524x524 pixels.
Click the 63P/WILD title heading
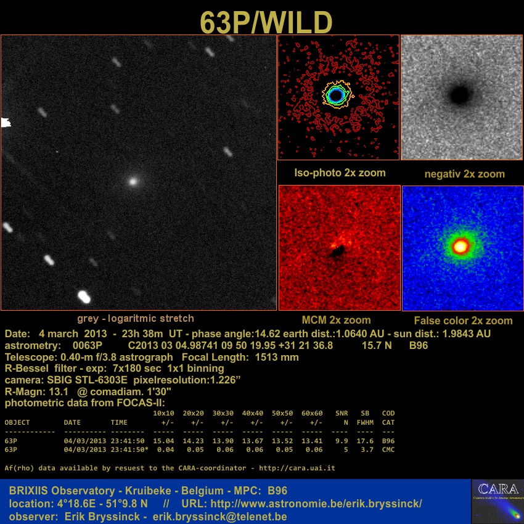point(266,23)
